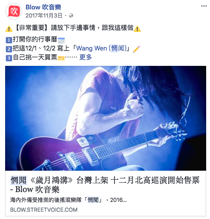Image resolution: width=210 pixels, height=219 pixels.
Task: Open the article titled 惘聞《歲月鴻溝》台灣上架
Action: click(x=105, y=185)
